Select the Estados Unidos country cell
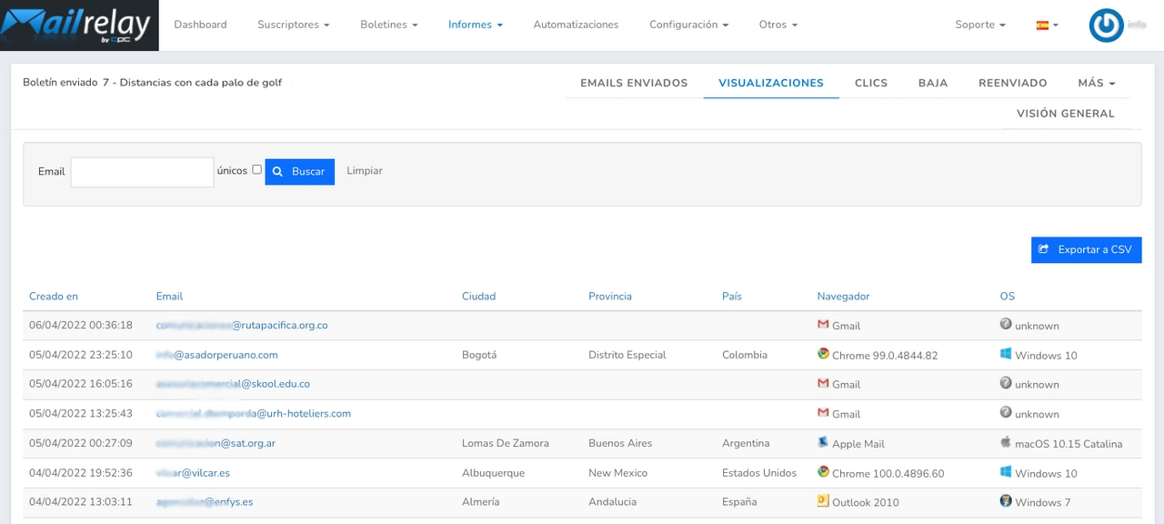Screen dimensions: 1164x524 coord(759,473)
